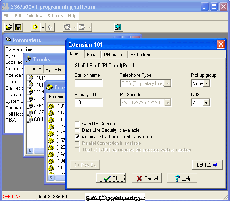Close the Extension 101 dialog
The height and width of the screenshot is (201, 230).
221,44
